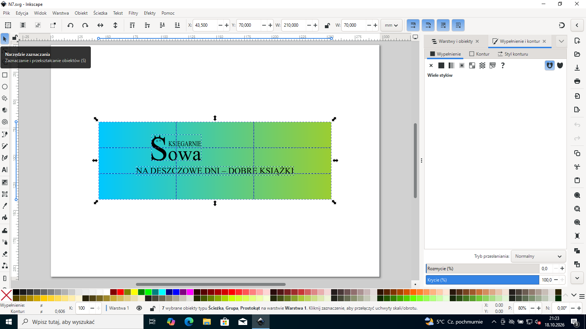
Task: Rotate selection 90° counter-clockwise
Action: pyautogui.click(x=70, y=25)
